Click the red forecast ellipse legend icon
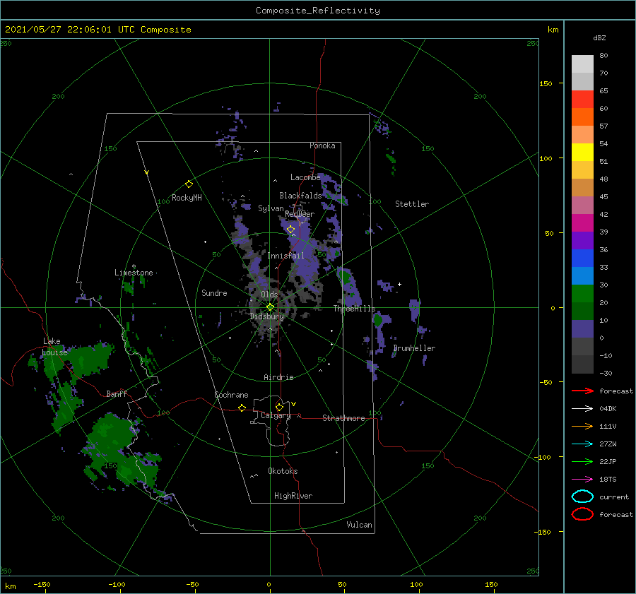This screenshot has width=636, height=594. pyautogui.click(x=582, y=514)
